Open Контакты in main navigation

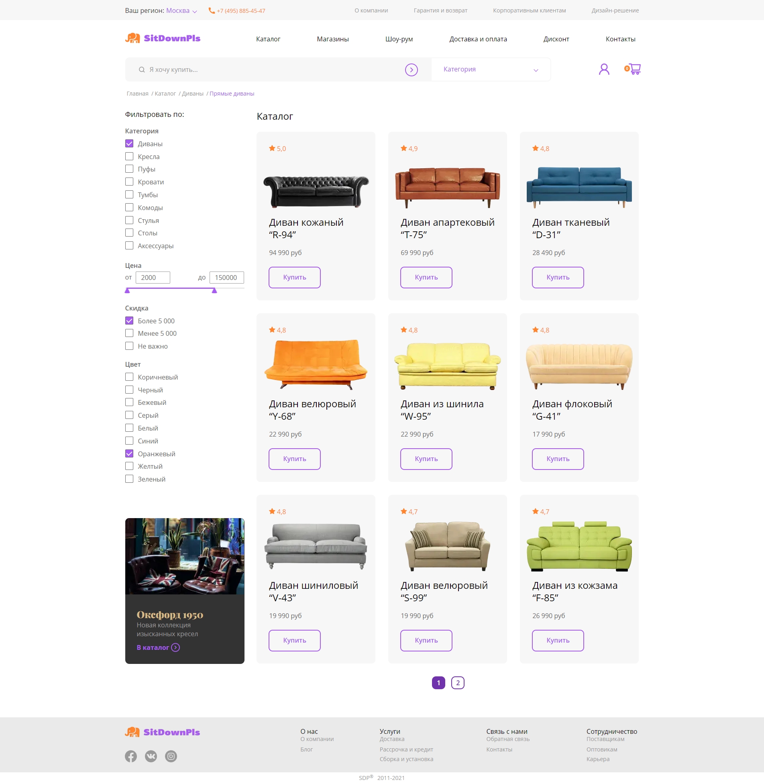(620, 39)
